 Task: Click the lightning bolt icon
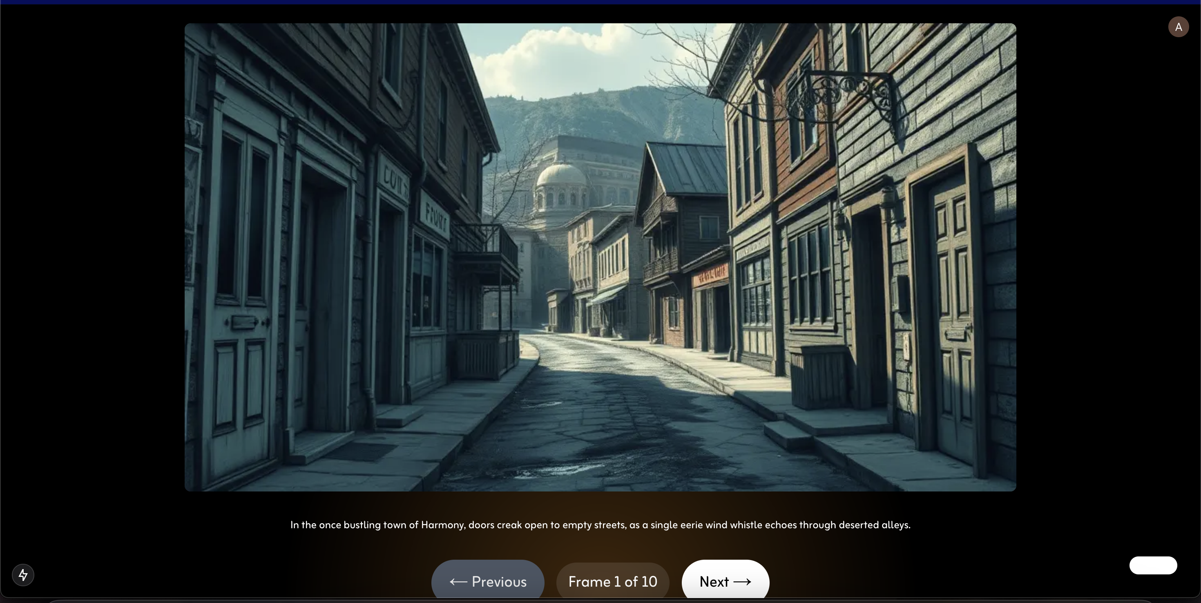[23, 574]
